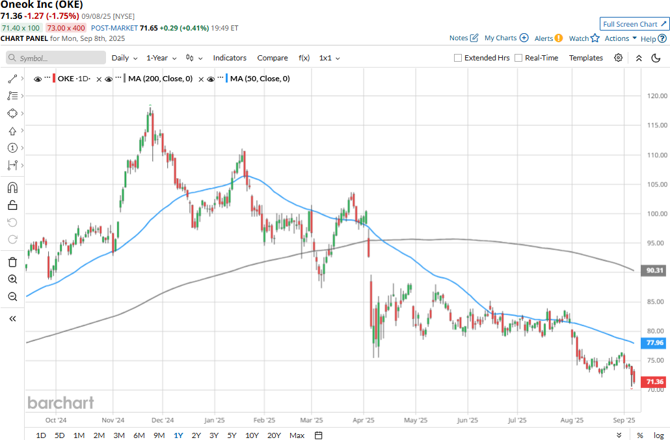Select the Max time range

point(297,435)
